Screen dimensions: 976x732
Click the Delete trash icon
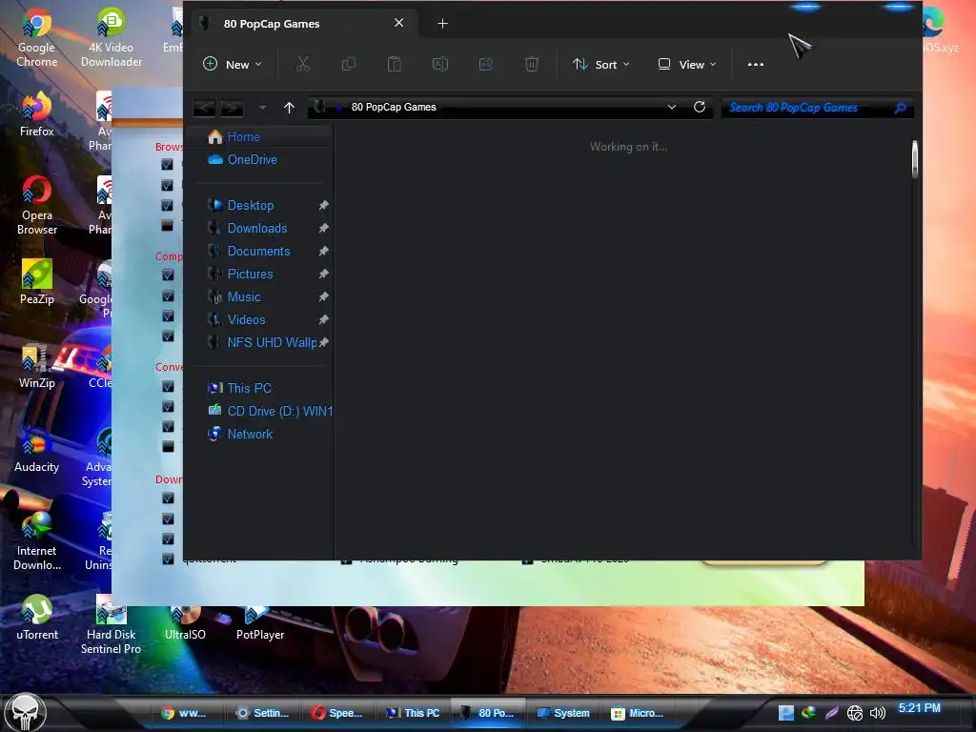532,64
